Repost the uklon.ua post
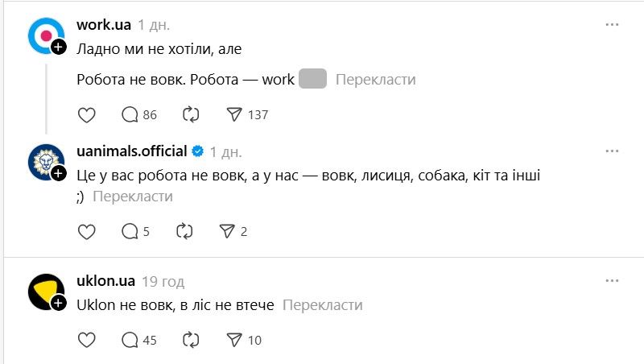 click(x=191, y=340)
